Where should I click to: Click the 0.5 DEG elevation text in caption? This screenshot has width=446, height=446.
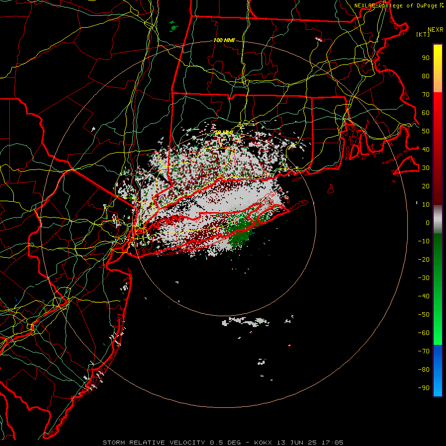(225, 443)
